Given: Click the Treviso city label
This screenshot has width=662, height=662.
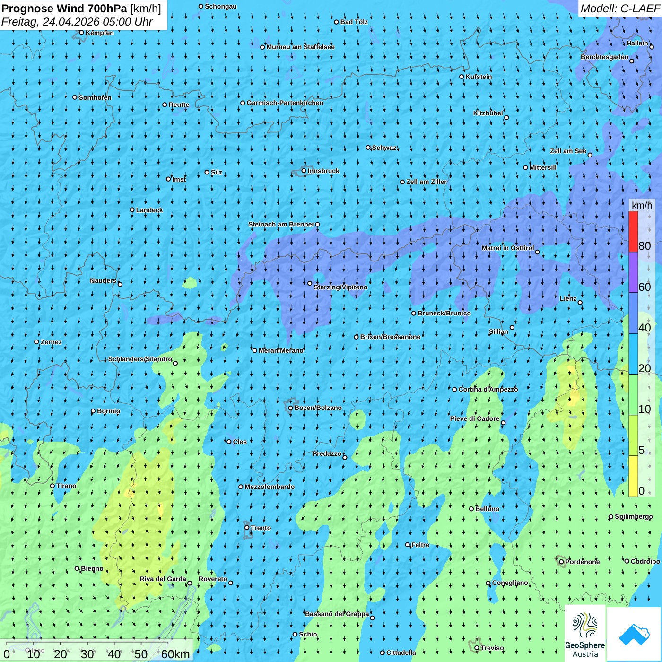Looking at the screenshot, I should 492,648.
